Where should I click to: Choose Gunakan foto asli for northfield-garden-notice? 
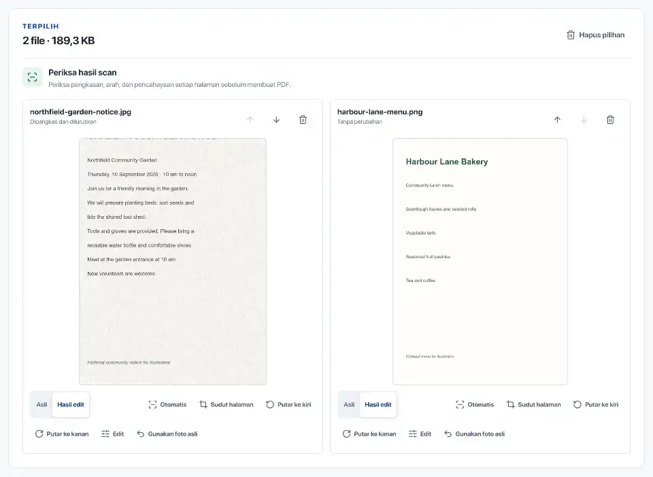[167, 434]
